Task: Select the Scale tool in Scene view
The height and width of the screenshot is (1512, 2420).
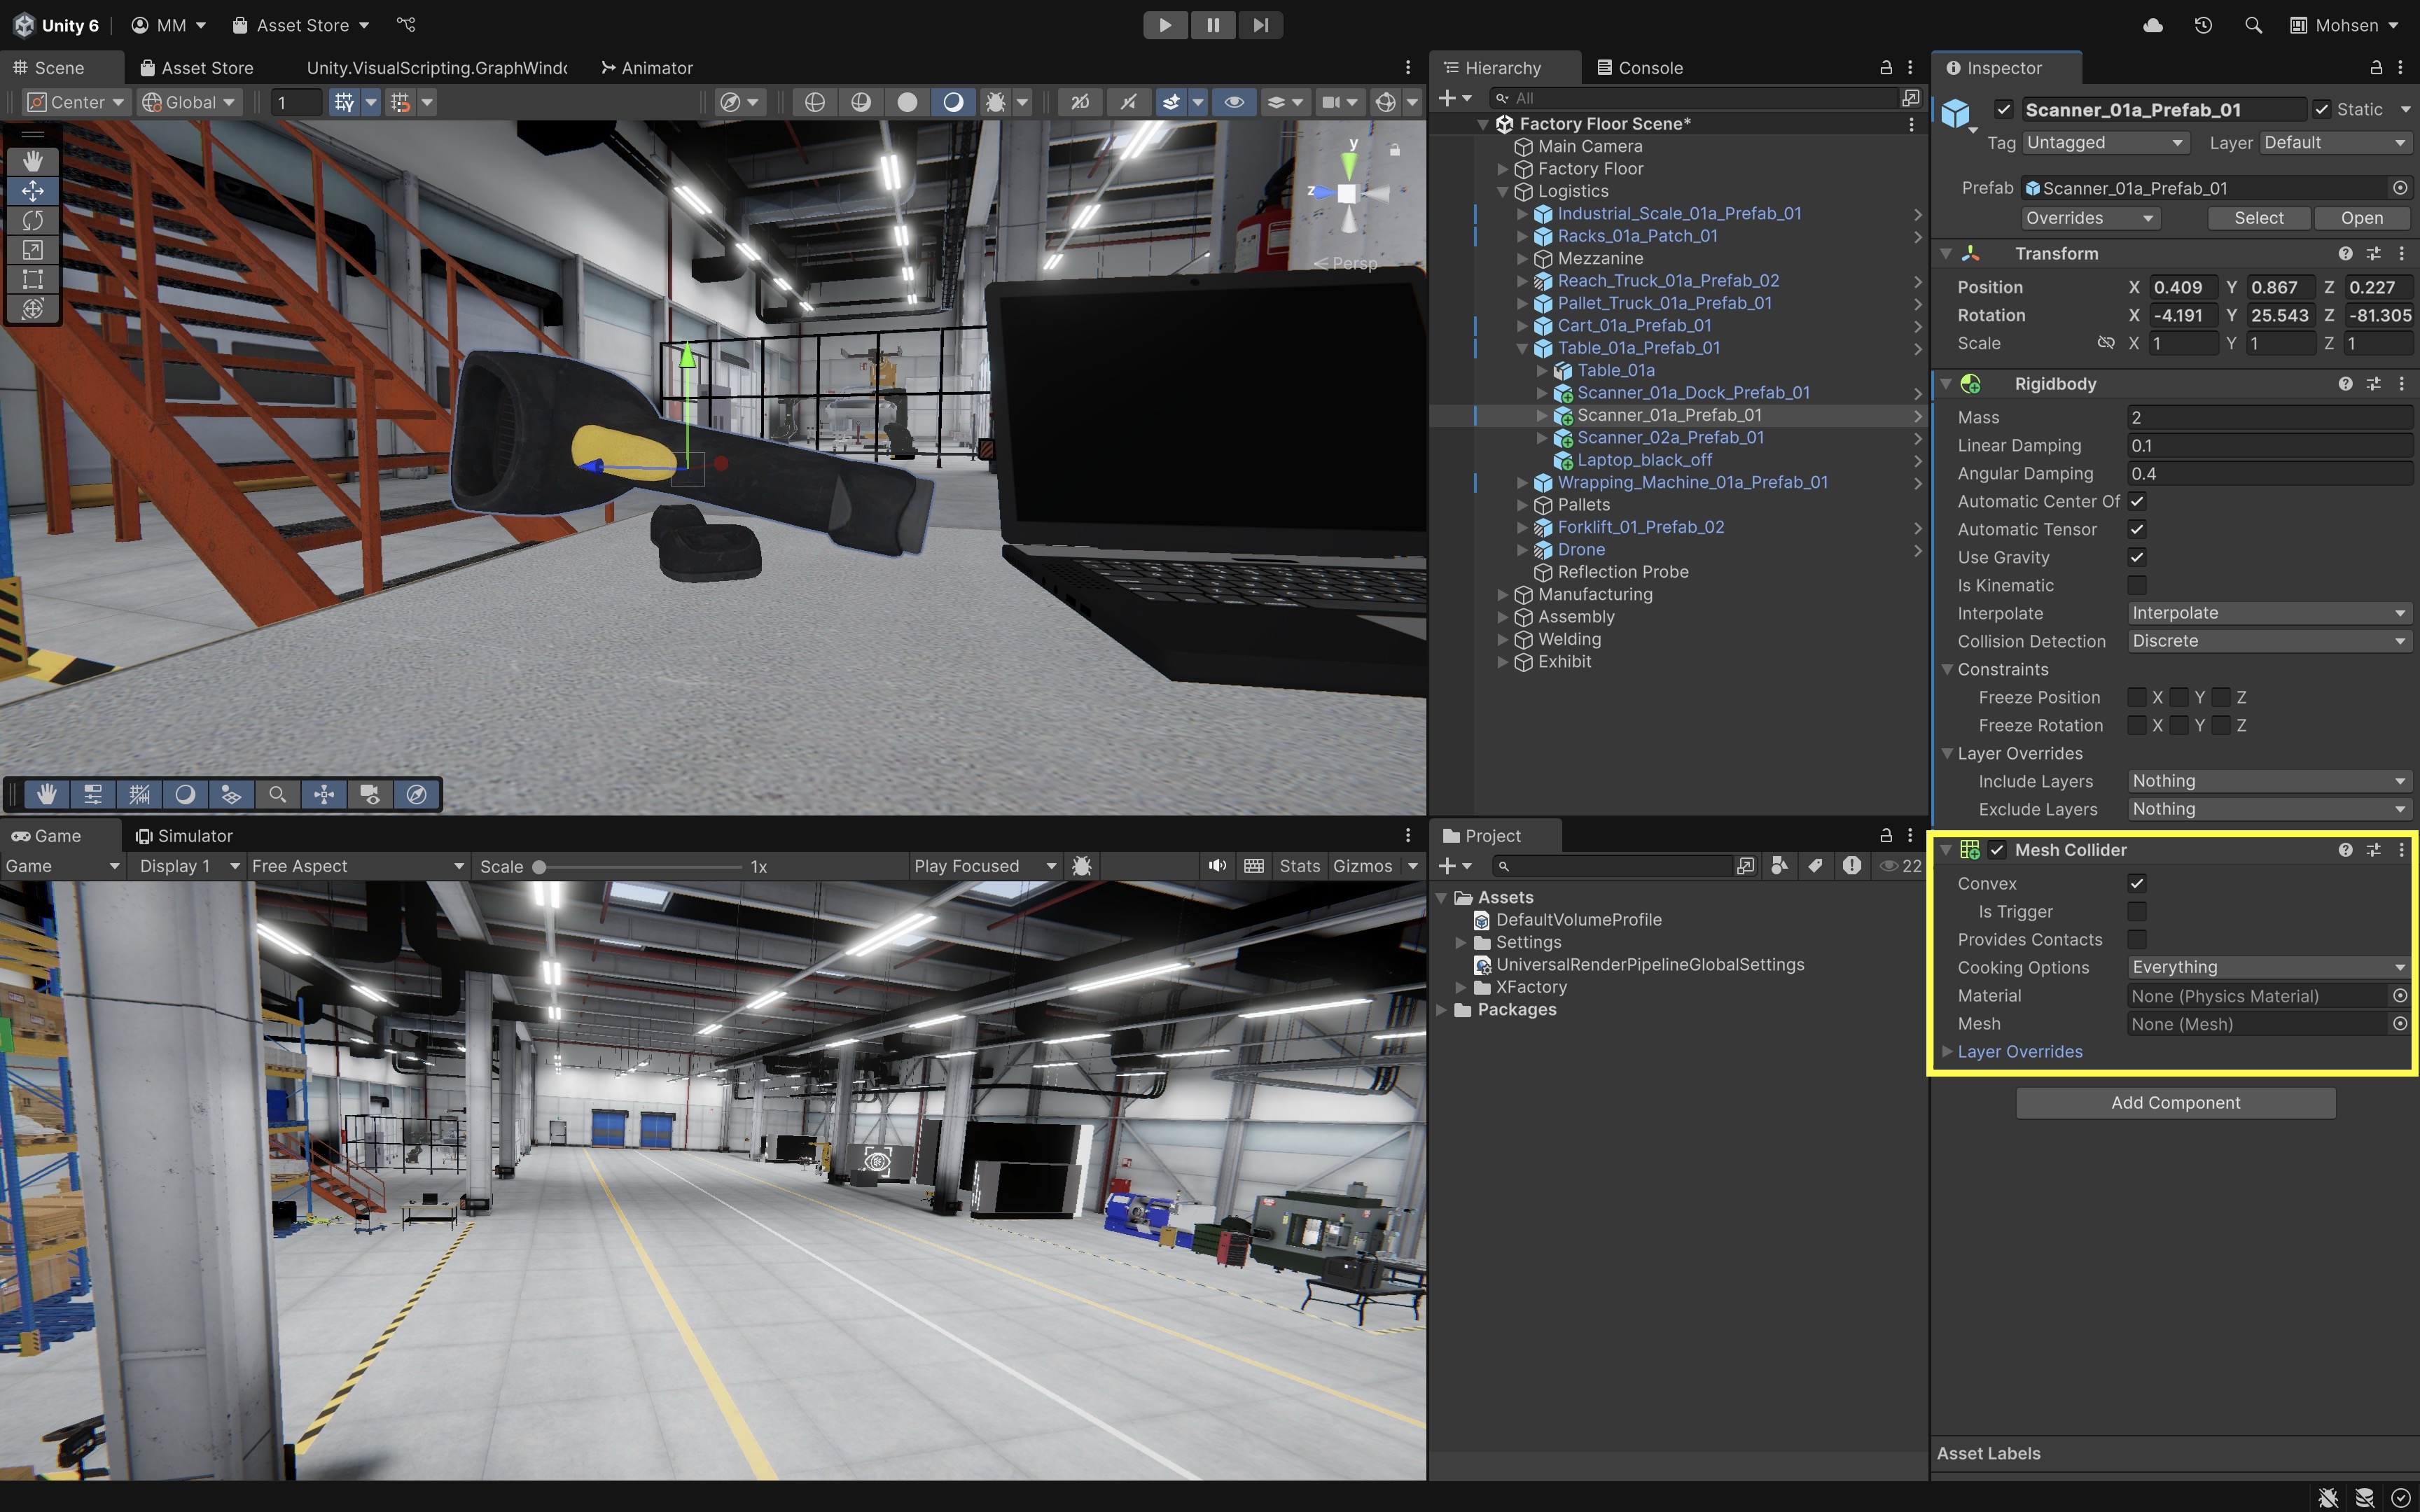Action: (x=32, y=250)
